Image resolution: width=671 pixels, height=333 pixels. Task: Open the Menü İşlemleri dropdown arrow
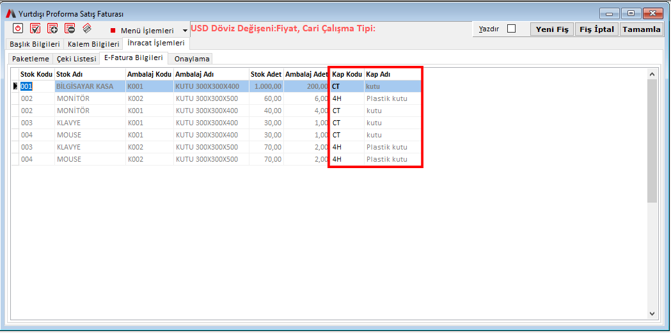pos(185,31)
